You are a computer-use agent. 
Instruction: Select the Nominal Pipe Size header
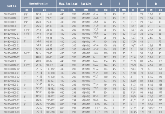(38, 4)
